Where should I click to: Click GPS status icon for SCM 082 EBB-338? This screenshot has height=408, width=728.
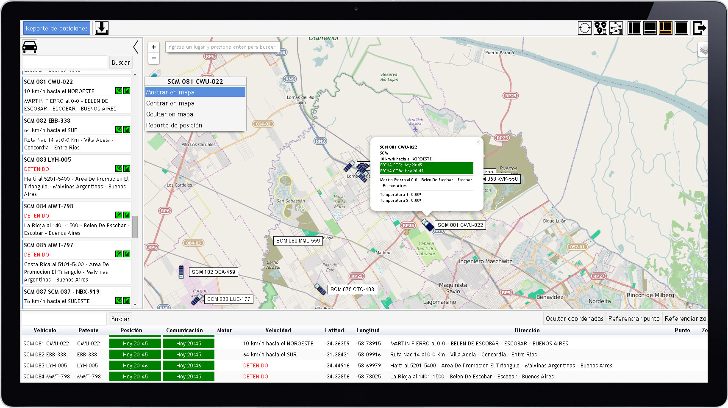click(x=119, y=130)
